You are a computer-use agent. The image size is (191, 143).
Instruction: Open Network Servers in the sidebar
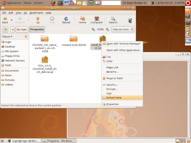(x=15, y=60)
